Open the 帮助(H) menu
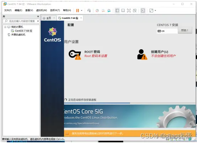Image resolution: width=197 pixels, height=143 pixels. pyautogui.click(x=67, y=10)
